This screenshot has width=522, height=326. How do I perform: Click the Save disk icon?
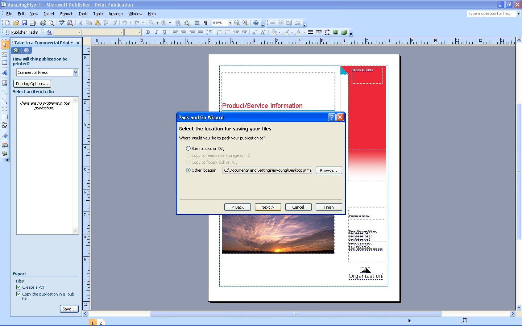tap(24, 23)
